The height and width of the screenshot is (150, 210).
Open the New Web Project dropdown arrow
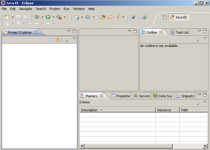click(82, 17)
